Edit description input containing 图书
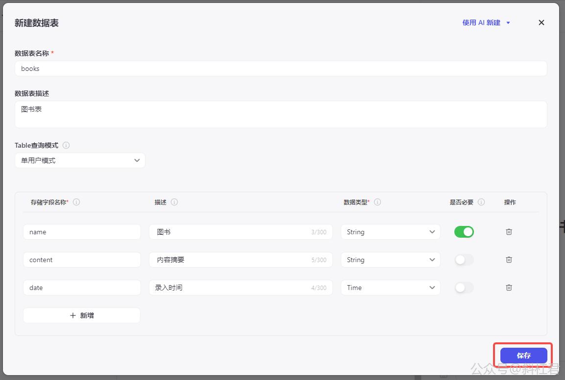565x380 pixels. pyautogui.click(x=241, y=232)
